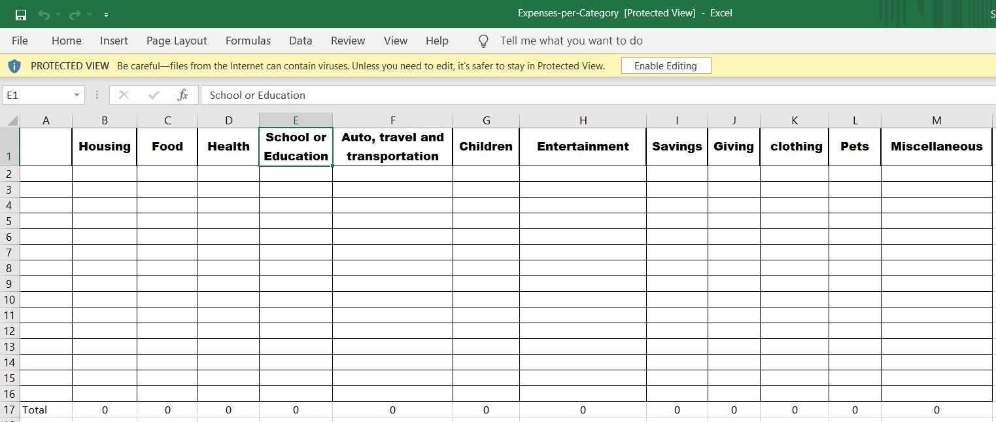Viewport: 996px width, 422px height.
Task: Click the Enter checkmark icon in the formula bar
Action: pos(154,95)
